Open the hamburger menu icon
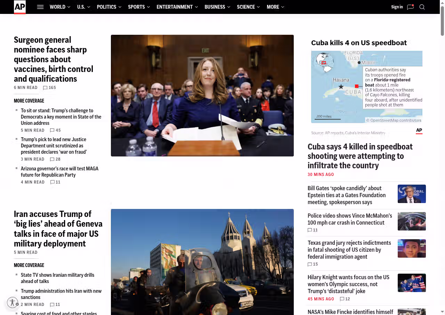445x315 pixels. (x=40, y=7)
